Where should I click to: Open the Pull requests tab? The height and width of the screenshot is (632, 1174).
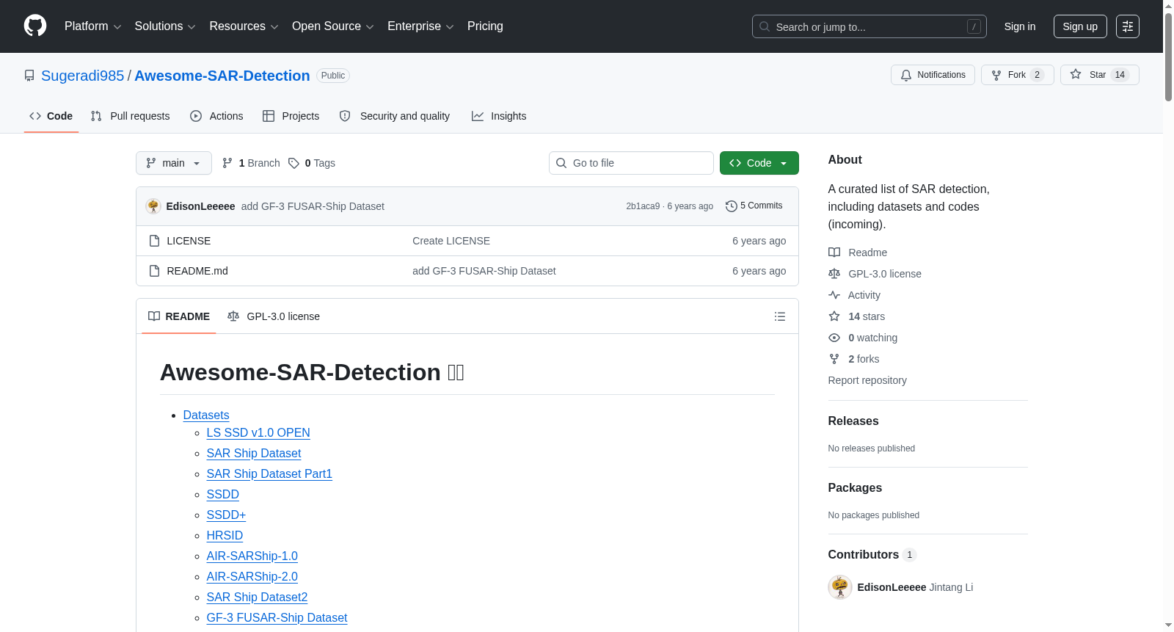coord(131,116)
